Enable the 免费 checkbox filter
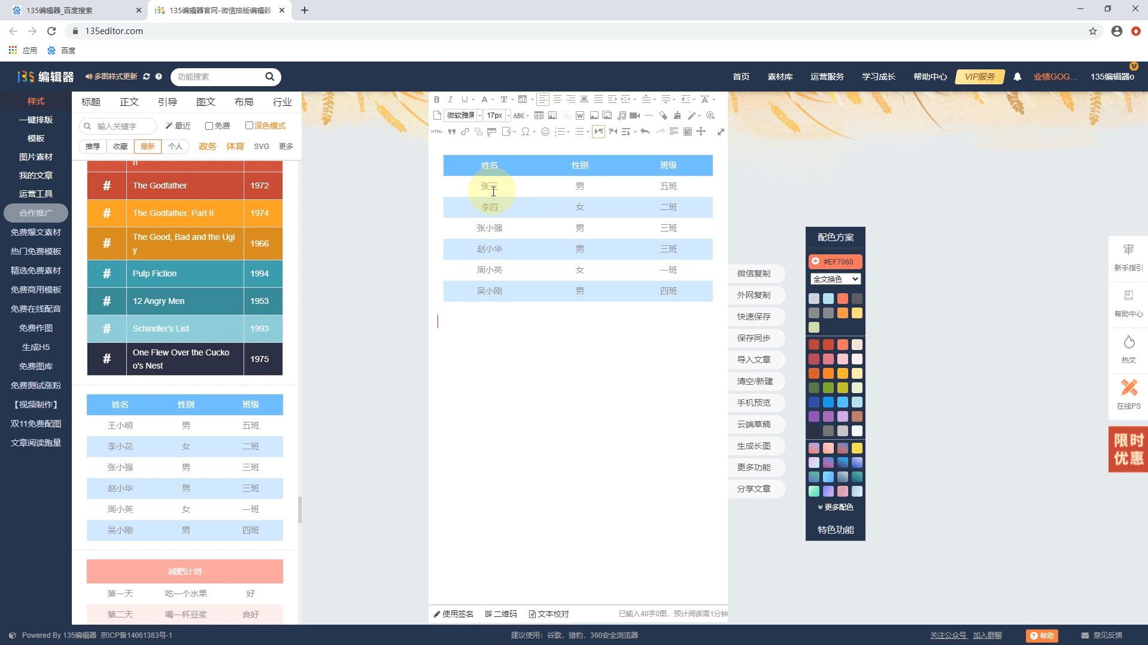The height and width of the screenshot is (645, 1148). coord(209,126)
